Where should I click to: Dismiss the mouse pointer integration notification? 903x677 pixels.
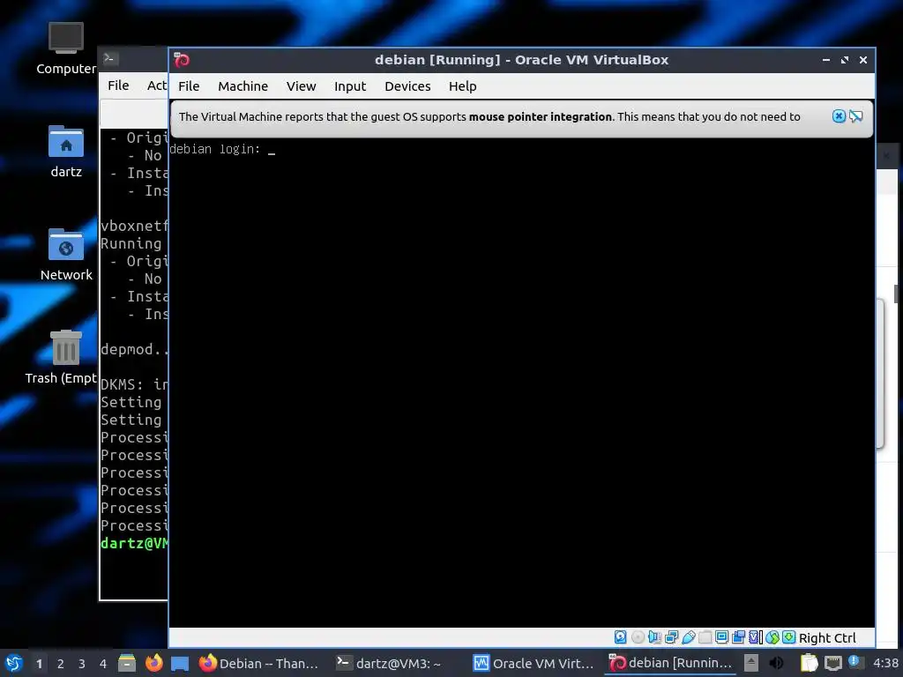[839, 116]
